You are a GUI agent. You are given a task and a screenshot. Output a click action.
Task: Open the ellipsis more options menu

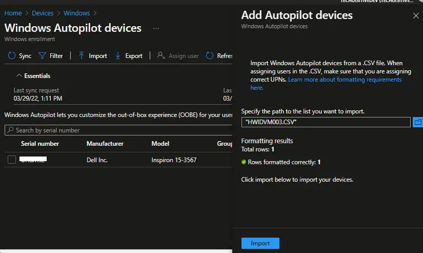click(x=156, y=28)
